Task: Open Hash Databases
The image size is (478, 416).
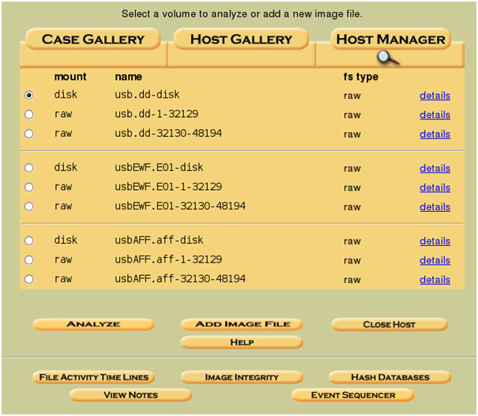Action: coord(390,377)
